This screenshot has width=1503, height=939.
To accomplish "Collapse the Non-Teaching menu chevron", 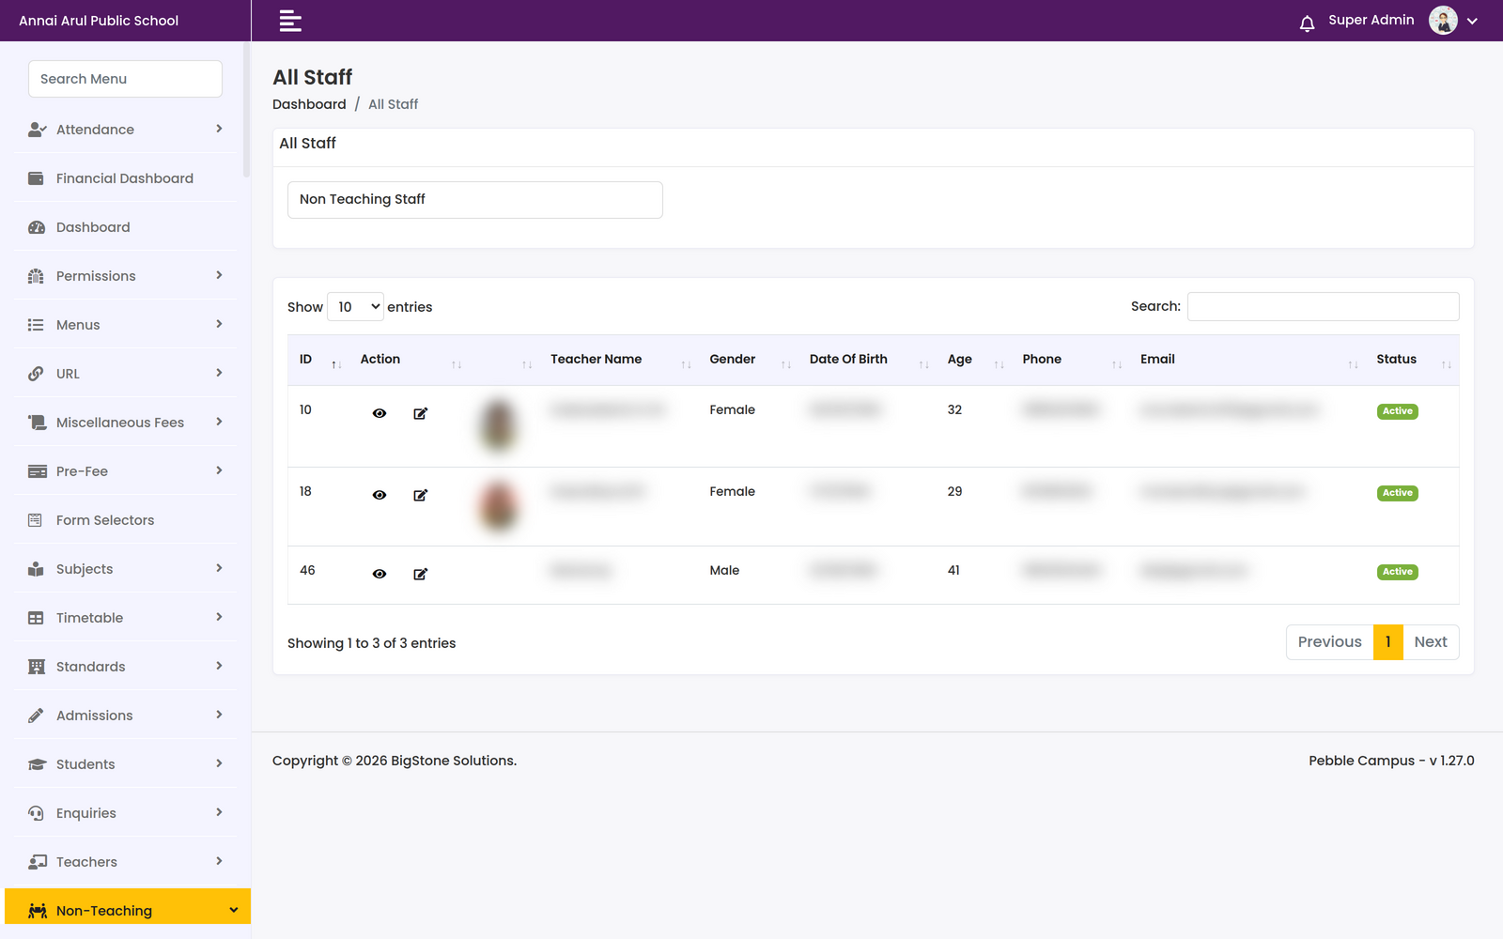I will [x=234, y=910].
